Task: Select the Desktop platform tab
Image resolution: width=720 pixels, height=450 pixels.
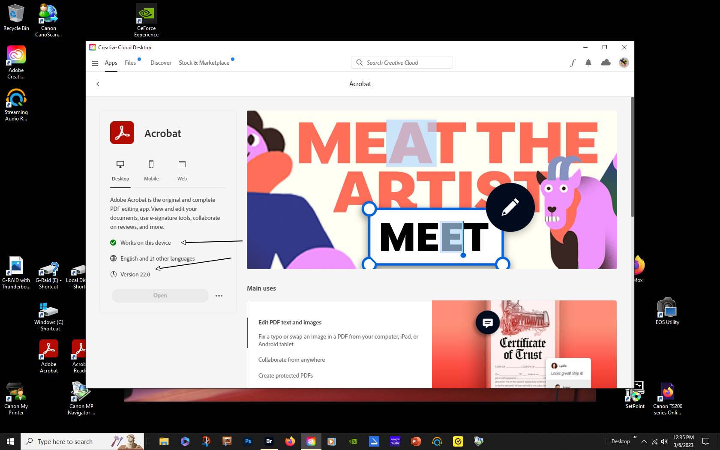Action: pyautogui.click(x=120, y=171)
